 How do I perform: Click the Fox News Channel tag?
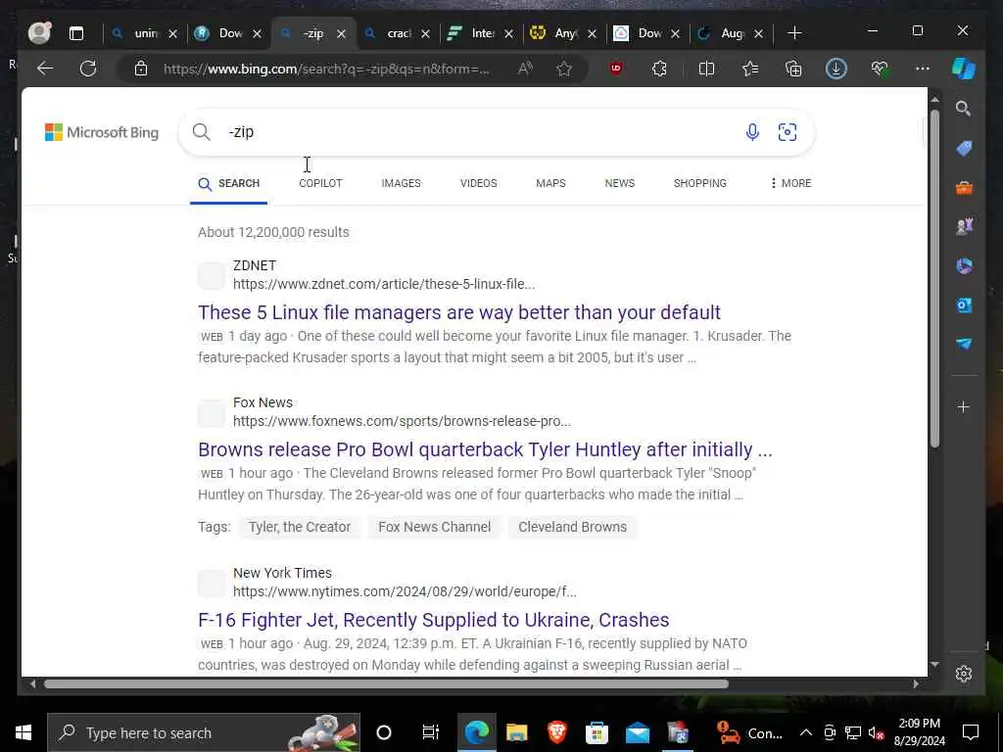[434, 527]
